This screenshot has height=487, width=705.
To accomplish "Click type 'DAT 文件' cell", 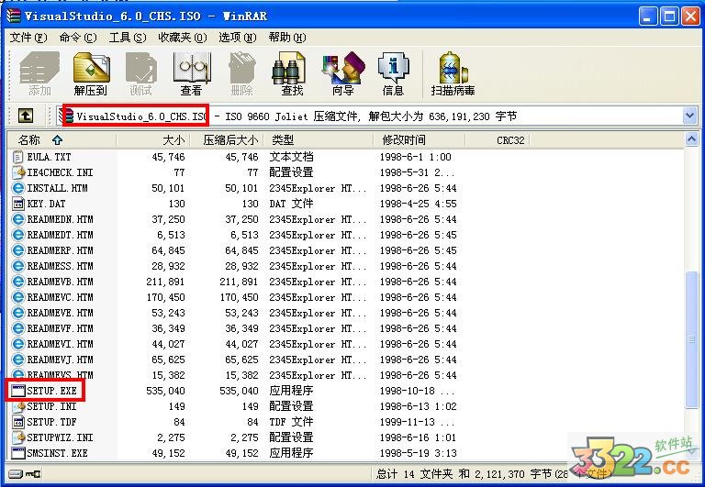I will (291, 204).
